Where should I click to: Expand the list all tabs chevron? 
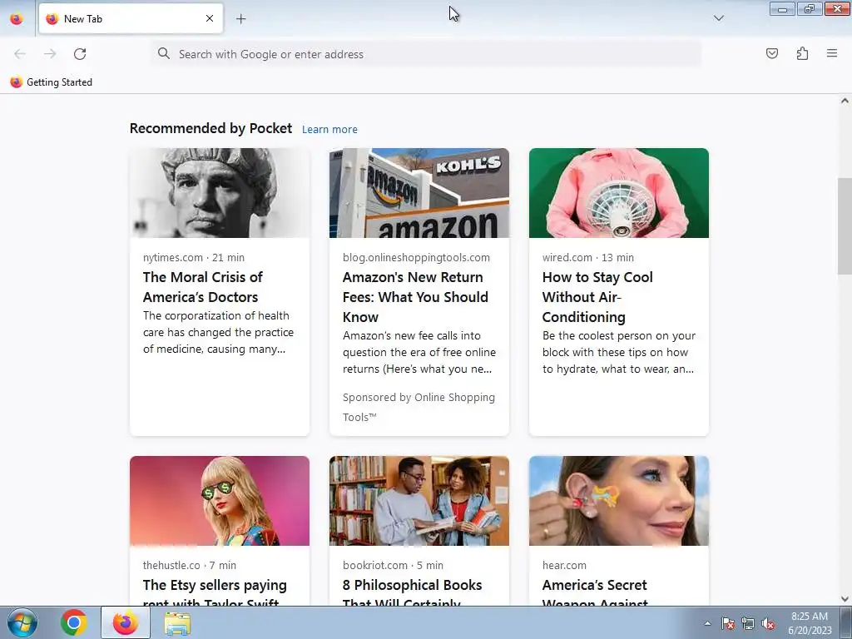718,18
